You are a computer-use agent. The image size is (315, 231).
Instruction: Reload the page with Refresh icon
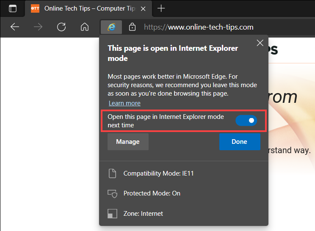[61, 27]
